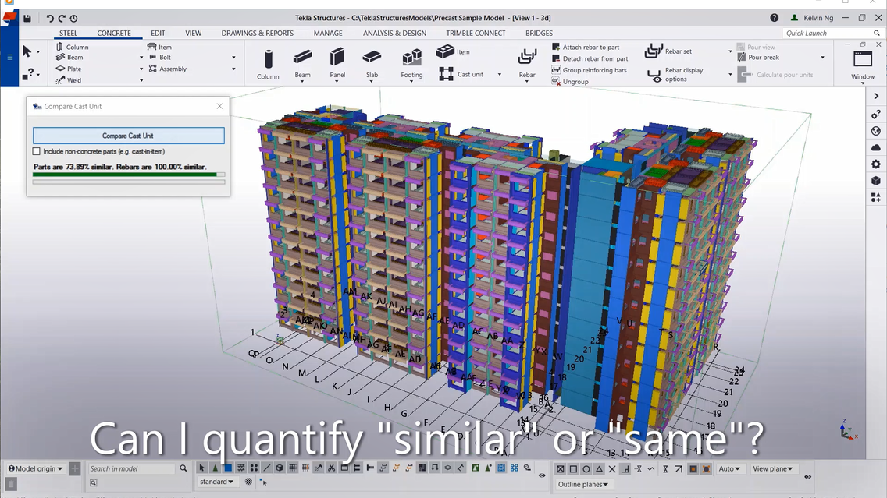Toggle the scissors selection switch

(332, 468)
